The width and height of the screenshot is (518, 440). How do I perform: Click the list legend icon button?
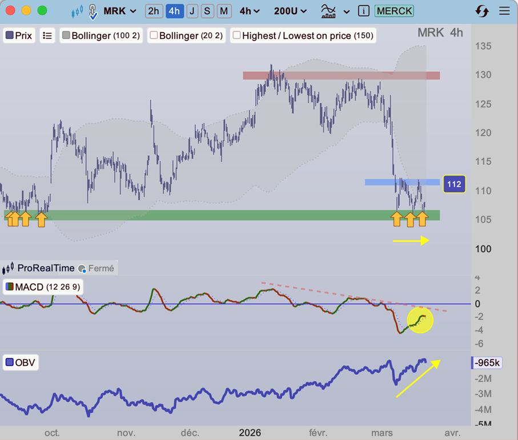click(x=47, y=35)
